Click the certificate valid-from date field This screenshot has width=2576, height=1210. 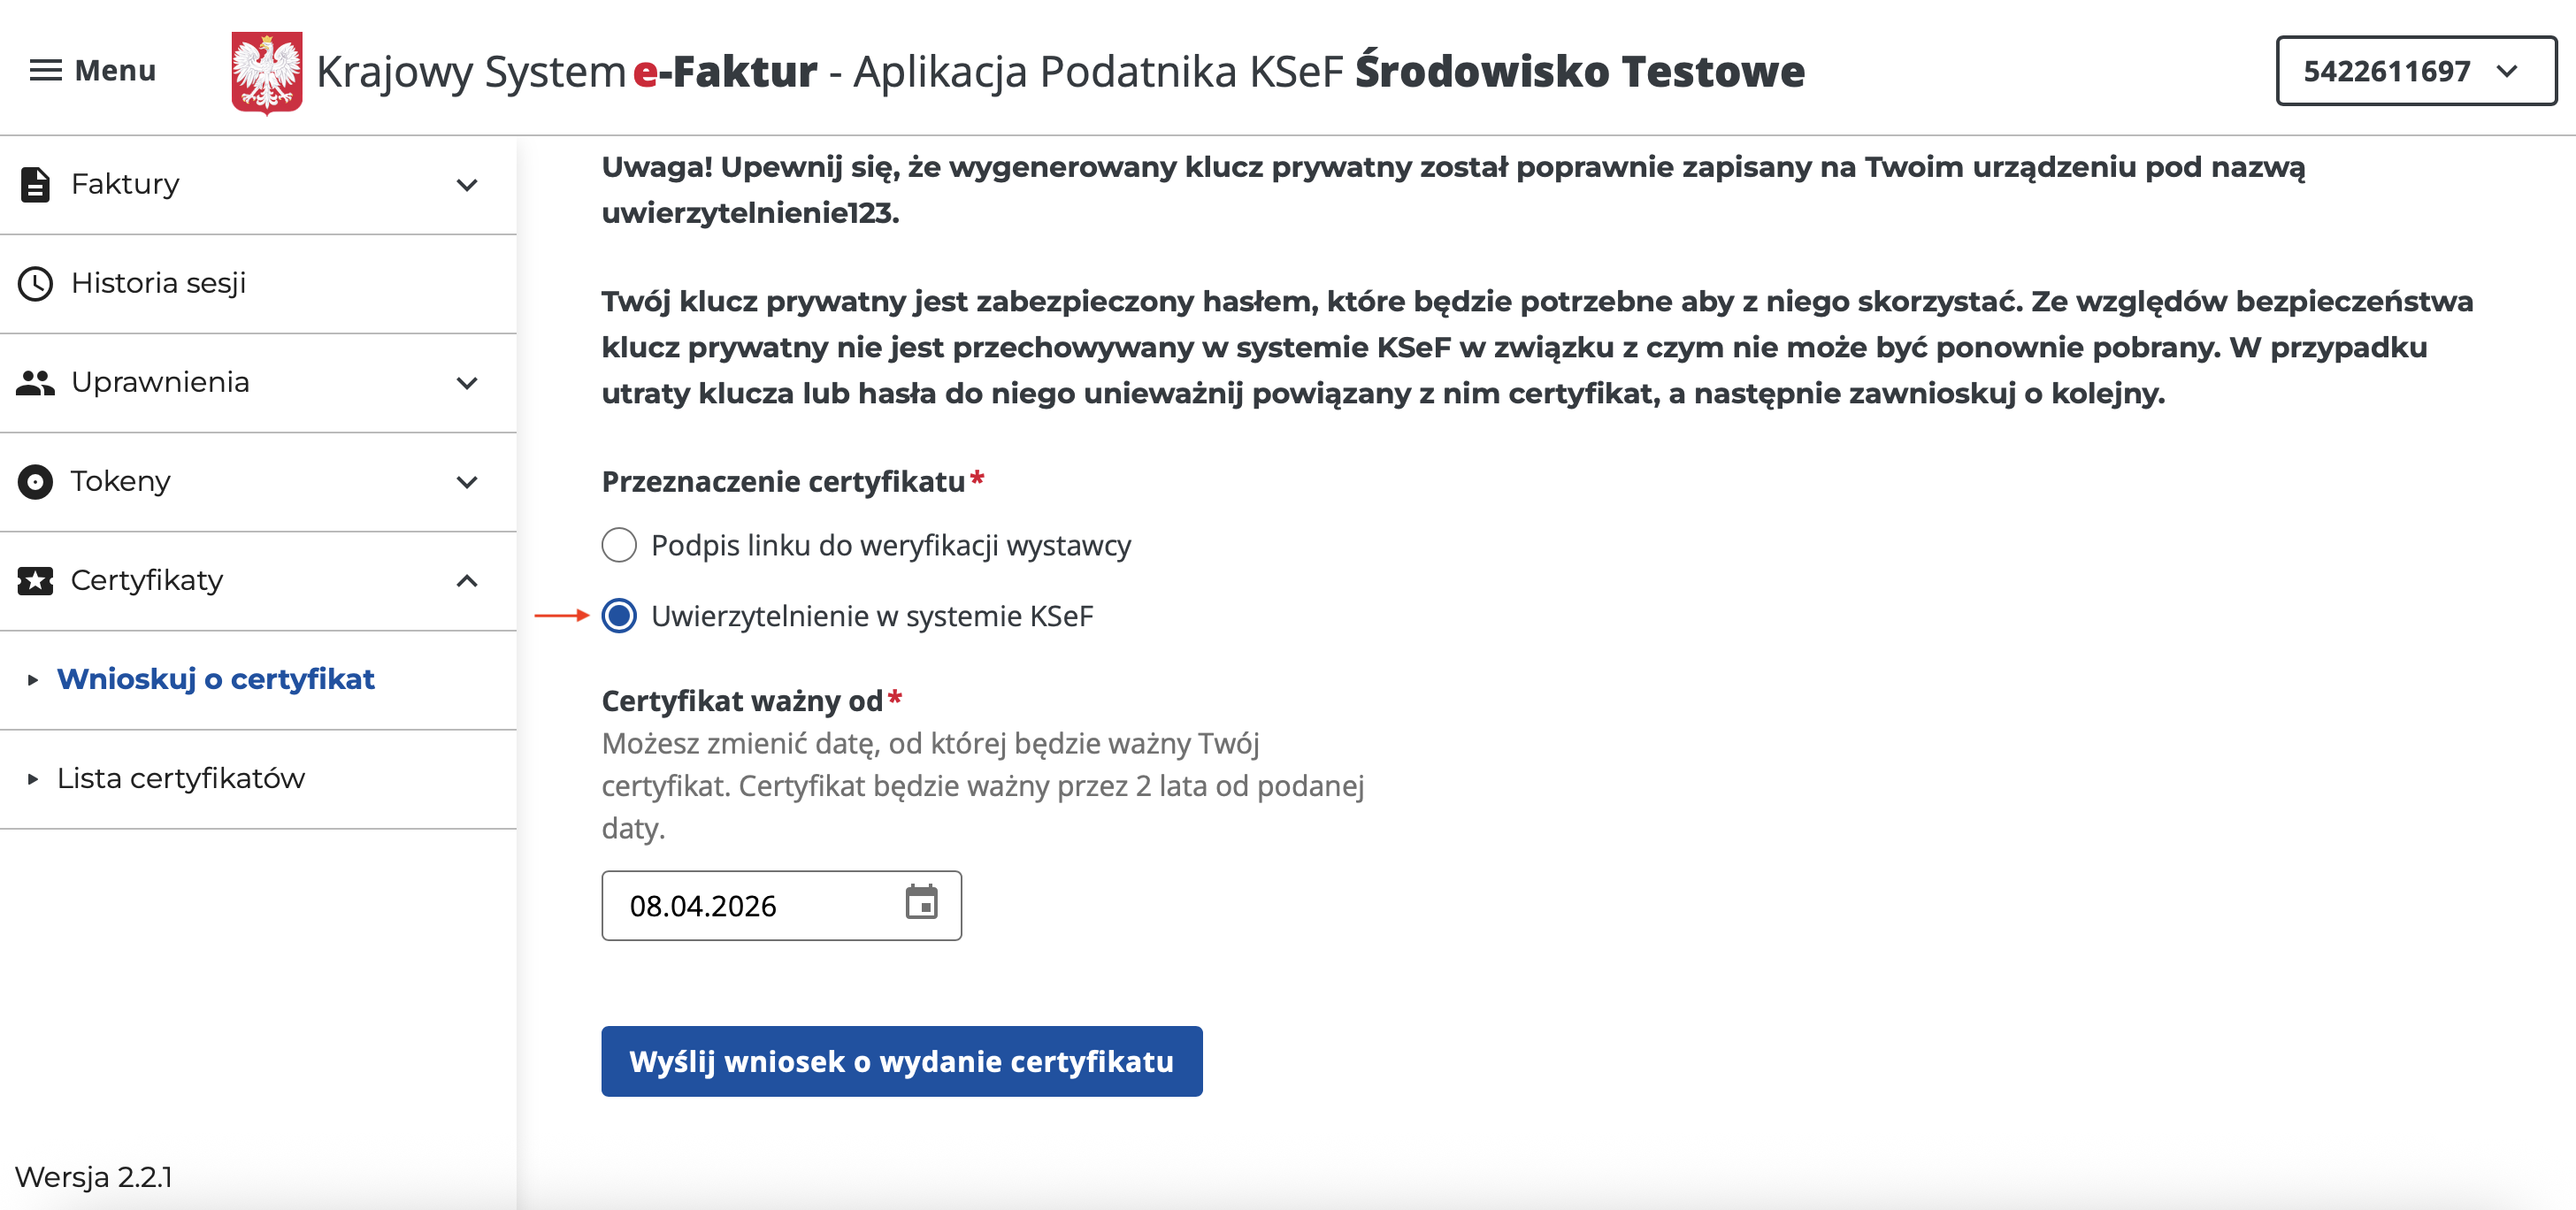pyautogui.click(x=750, y=905)
